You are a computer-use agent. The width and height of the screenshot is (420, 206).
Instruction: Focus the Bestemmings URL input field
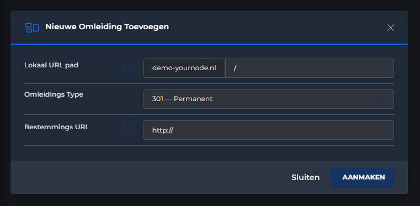(269, 130)
